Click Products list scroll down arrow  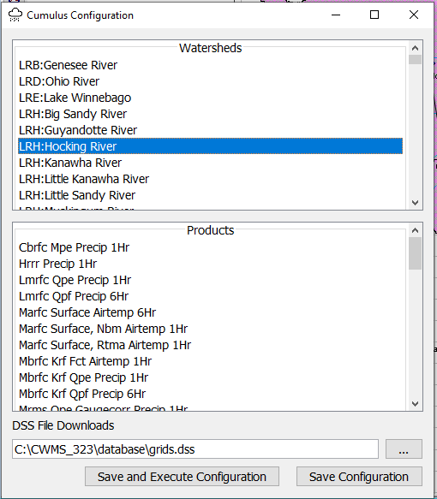[415, 403]
